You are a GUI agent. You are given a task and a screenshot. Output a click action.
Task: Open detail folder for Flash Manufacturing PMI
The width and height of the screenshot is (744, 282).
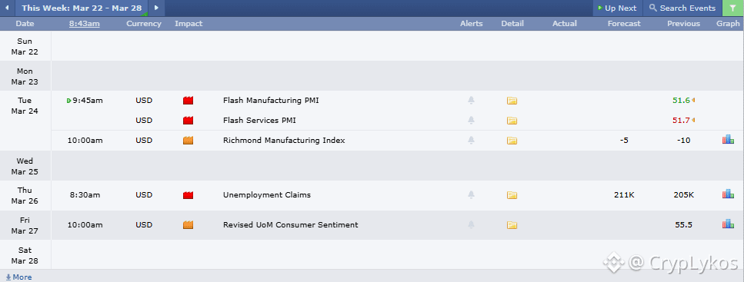(x=512, y=101)
